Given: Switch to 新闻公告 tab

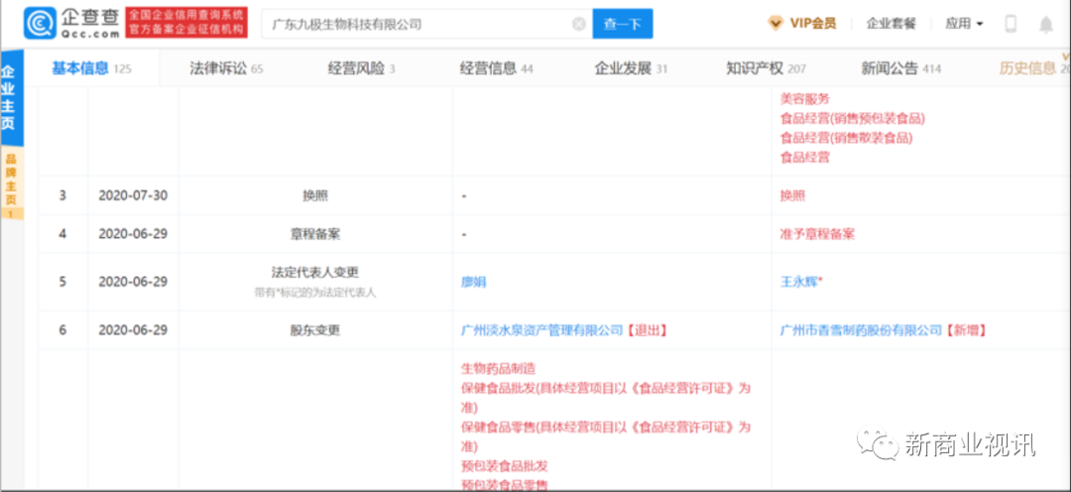Looking at the screenshot, I should pos(900,68).
